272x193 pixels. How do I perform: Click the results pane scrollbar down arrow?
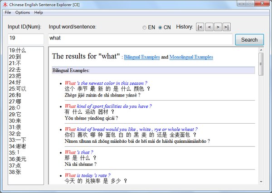(261, 181)
